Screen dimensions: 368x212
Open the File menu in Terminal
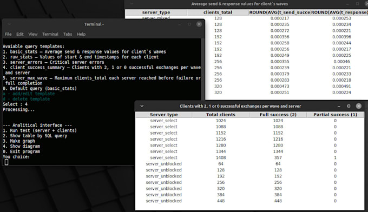coord(8,34)
